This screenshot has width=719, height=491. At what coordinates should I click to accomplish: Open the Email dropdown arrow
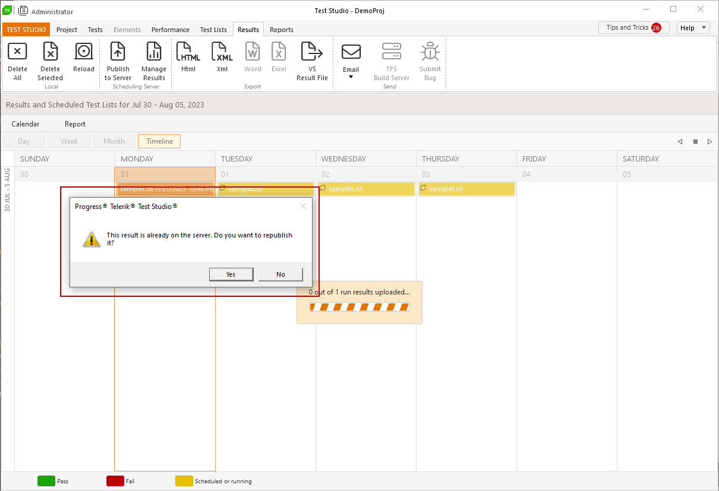pyautogui.click(x=351, y=77)
